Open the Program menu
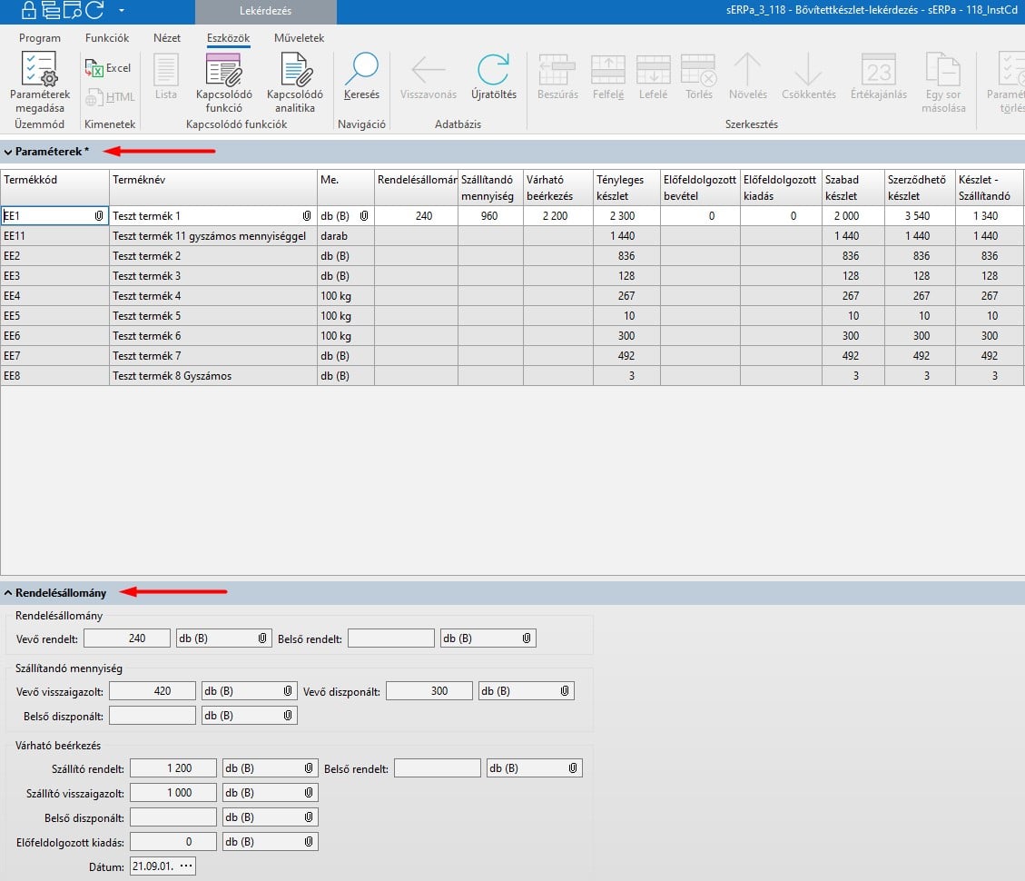1025x881 pixels. [40, 38]
